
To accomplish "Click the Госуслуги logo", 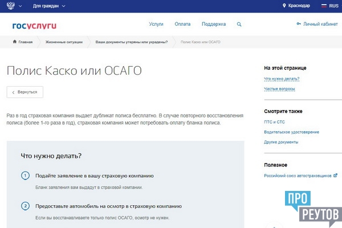I will pyautogui.click(x=34, y=26).
